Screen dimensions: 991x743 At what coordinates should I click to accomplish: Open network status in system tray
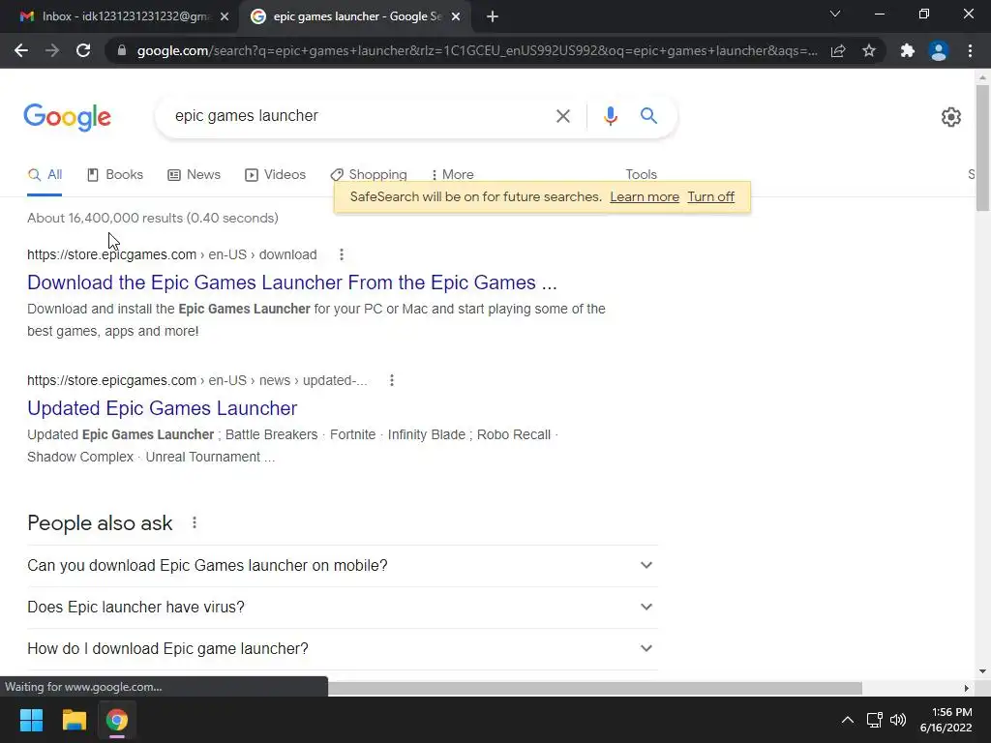click(x=874, y=720)
